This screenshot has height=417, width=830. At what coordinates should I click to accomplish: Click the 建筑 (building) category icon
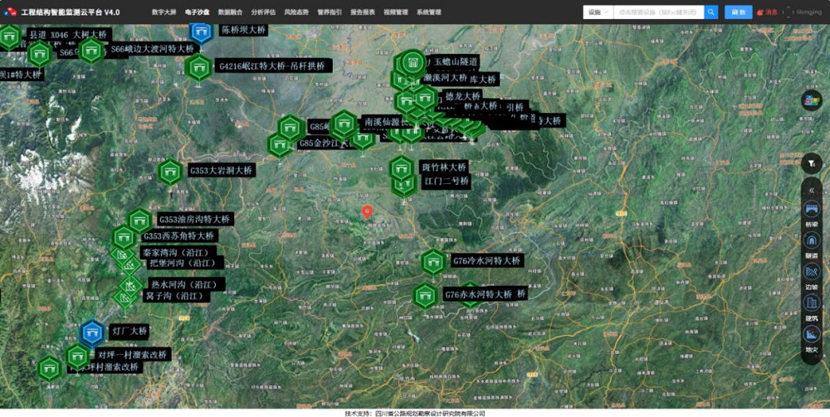pos(811,303)
